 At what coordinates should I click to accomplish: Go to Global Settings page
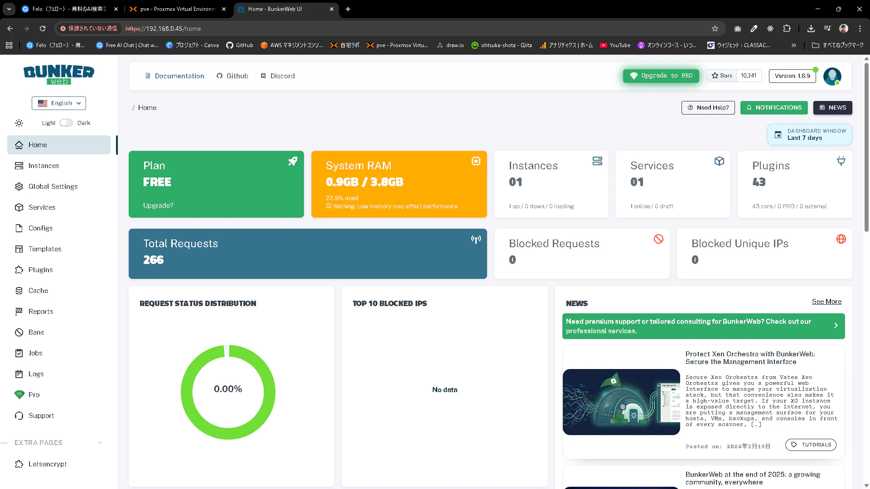pos(59,187)
